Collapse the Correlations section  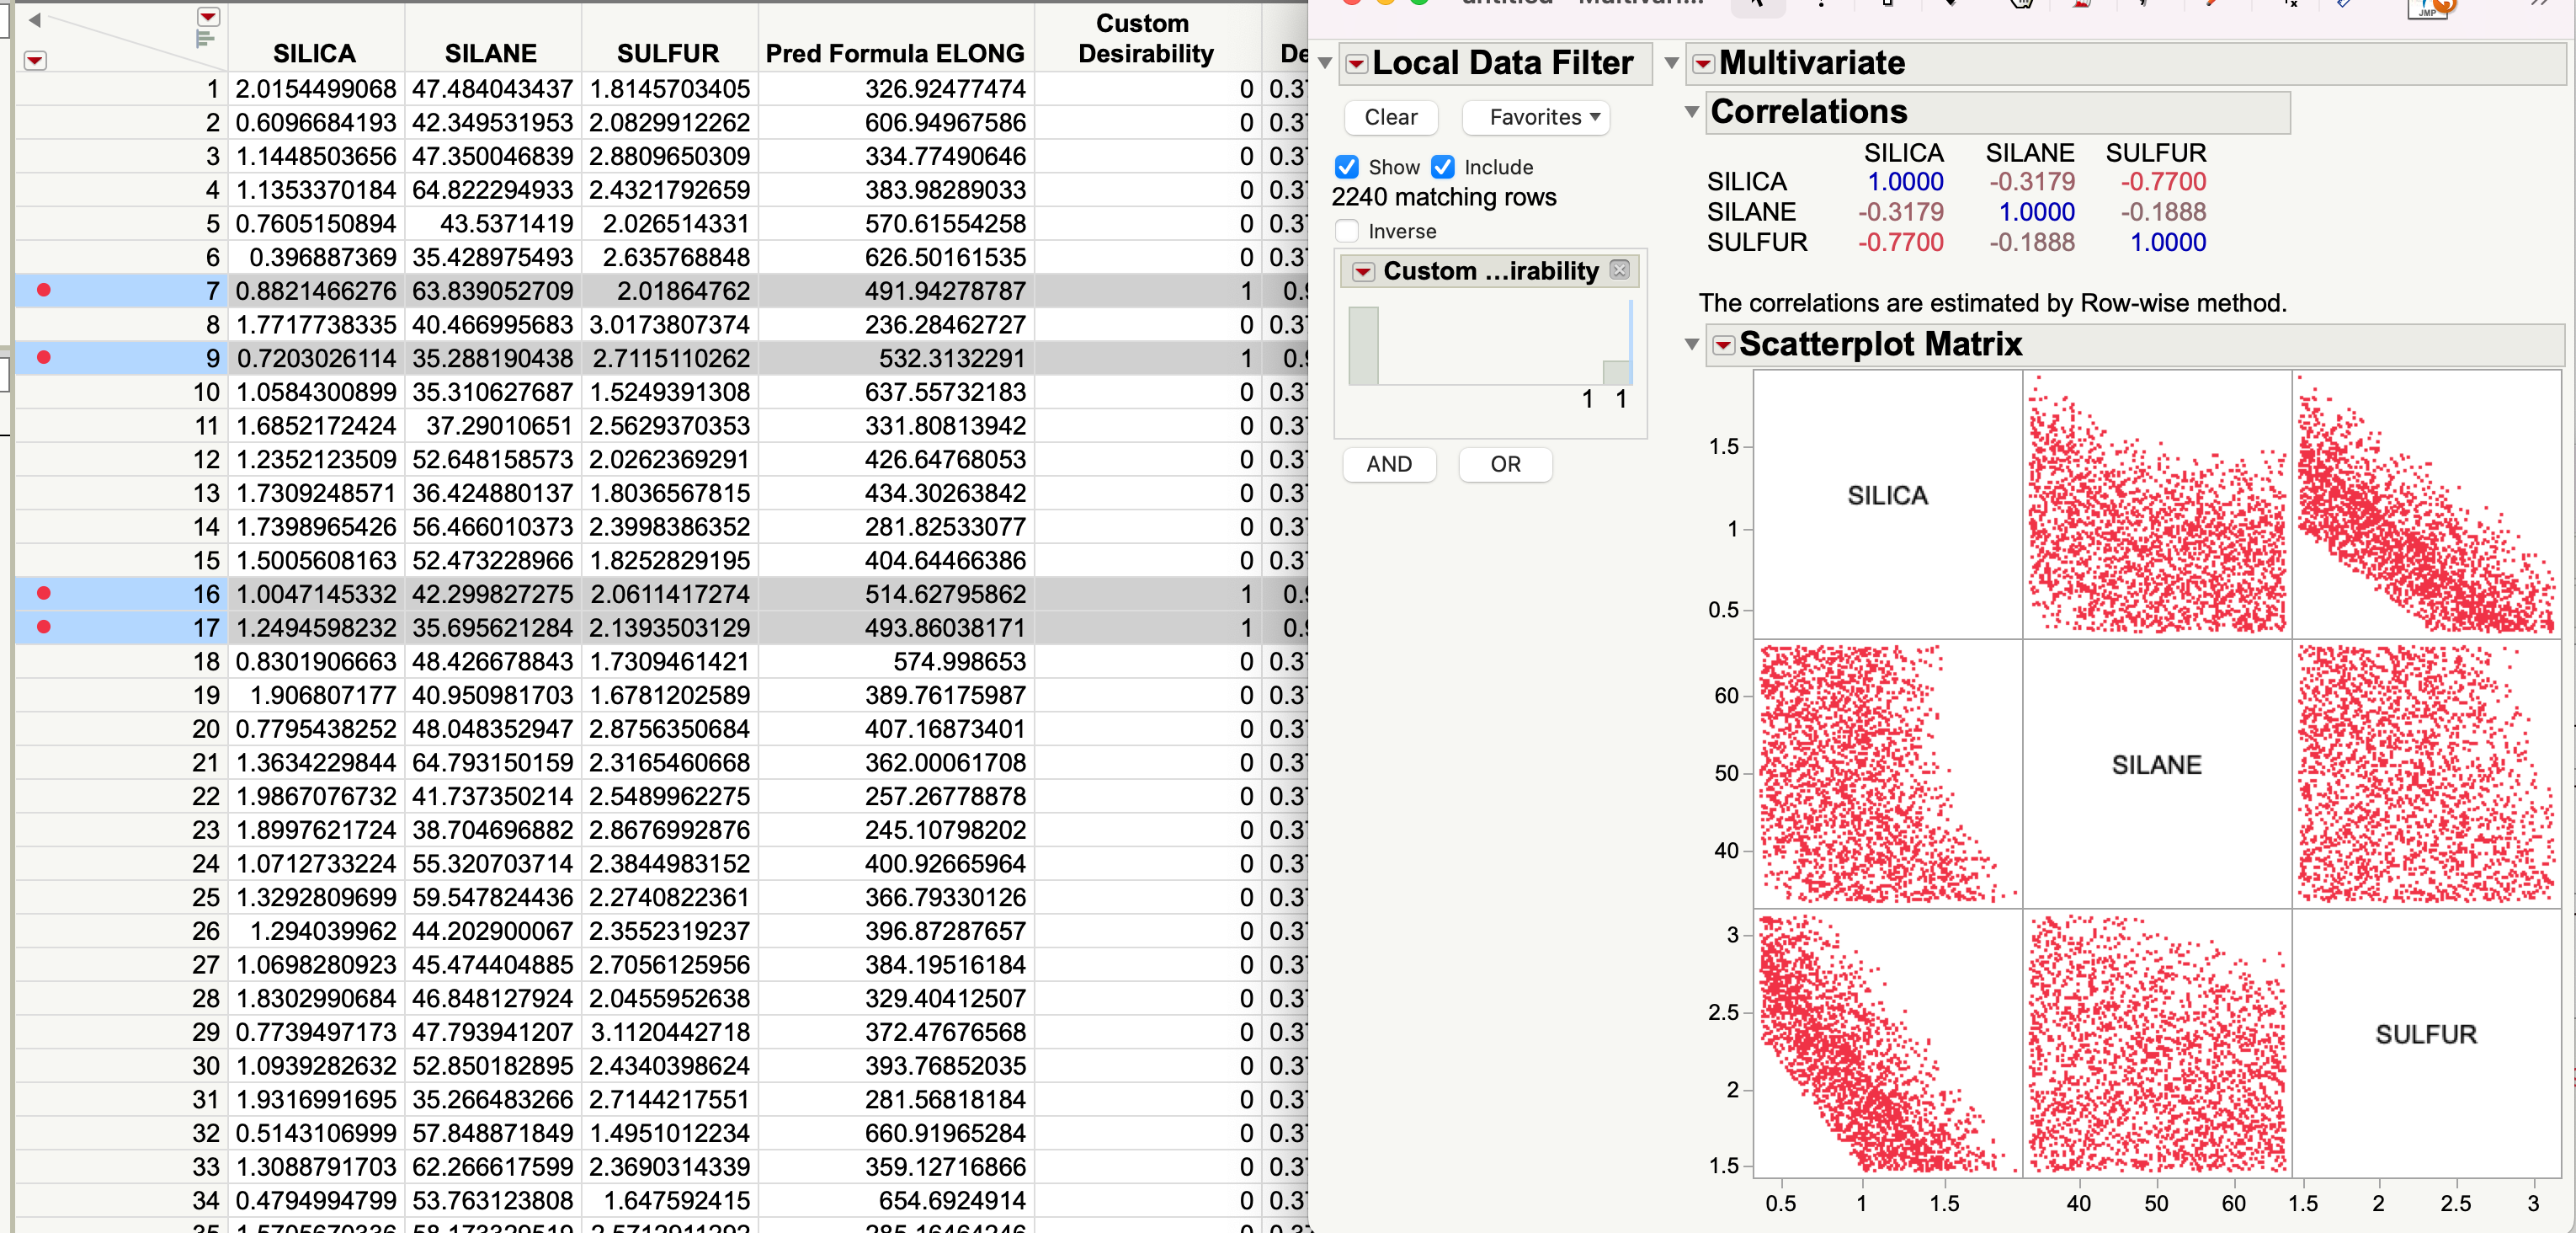(1692, 112)
